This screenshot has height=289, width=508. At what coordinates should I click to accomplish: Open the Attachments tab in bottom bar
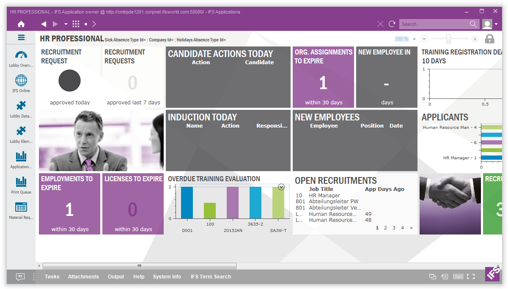[83, 277]
